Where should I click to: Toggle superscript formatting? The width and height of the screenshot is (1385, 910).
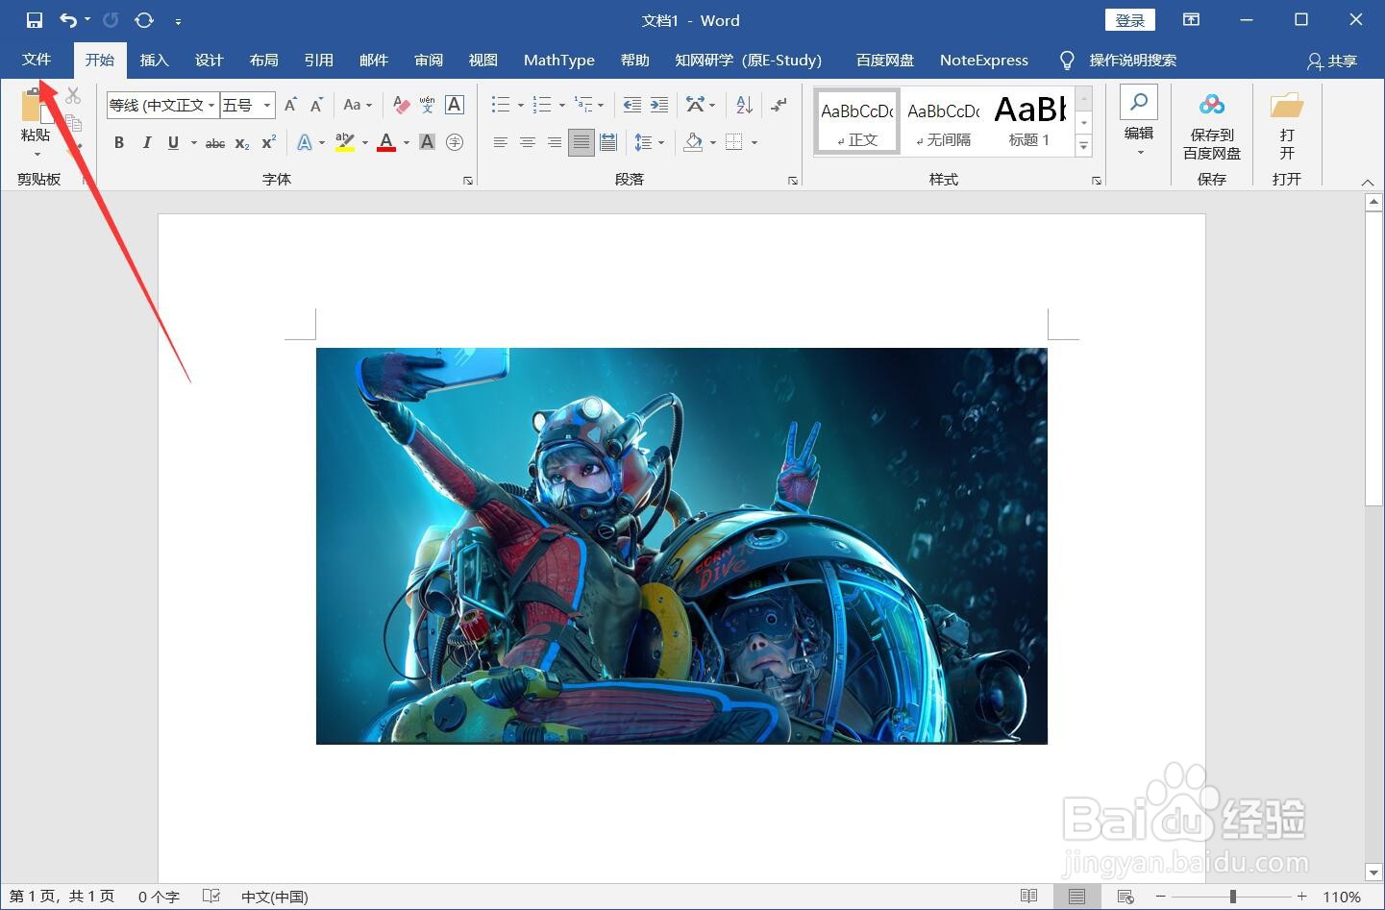pos(269,143)
